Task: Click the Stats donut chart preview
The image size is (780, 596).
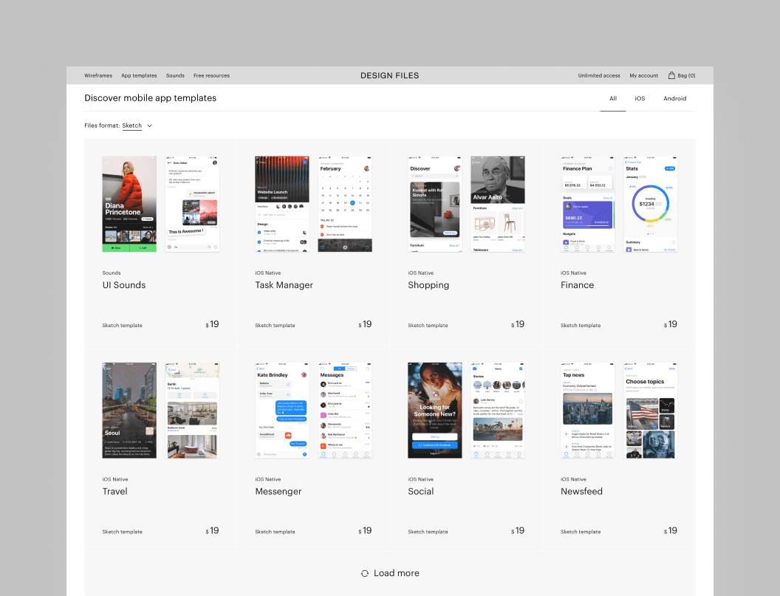Action: (651, 204)
